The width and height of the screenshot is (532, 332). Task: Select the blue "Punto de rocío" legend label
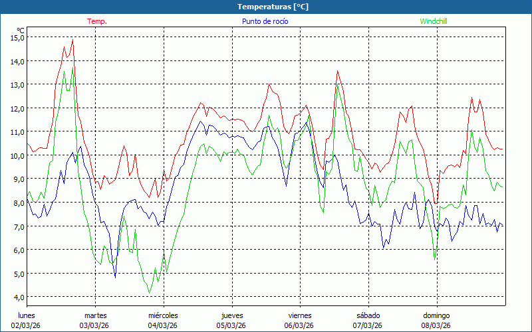265,21
